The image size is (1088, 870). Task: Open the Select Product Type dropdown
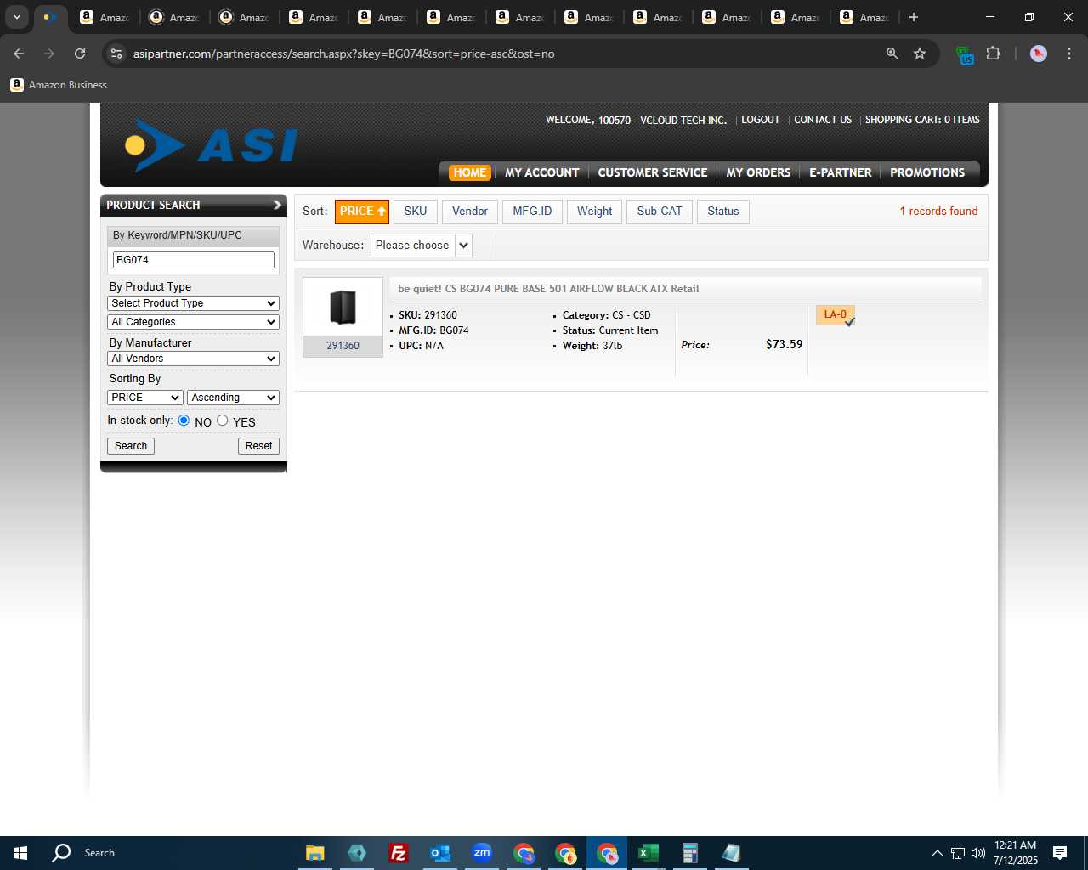point(194,303)
